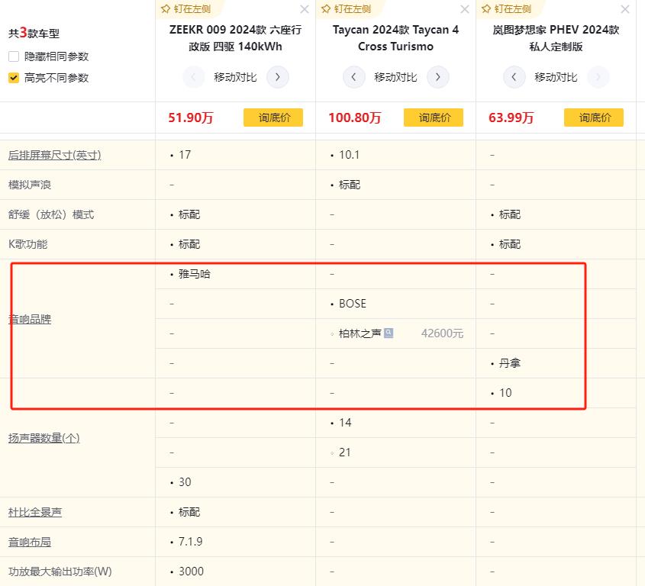Select the 功放最大输出功率(W) row label
The image size is (645, 586).
[x=60, y=572]
